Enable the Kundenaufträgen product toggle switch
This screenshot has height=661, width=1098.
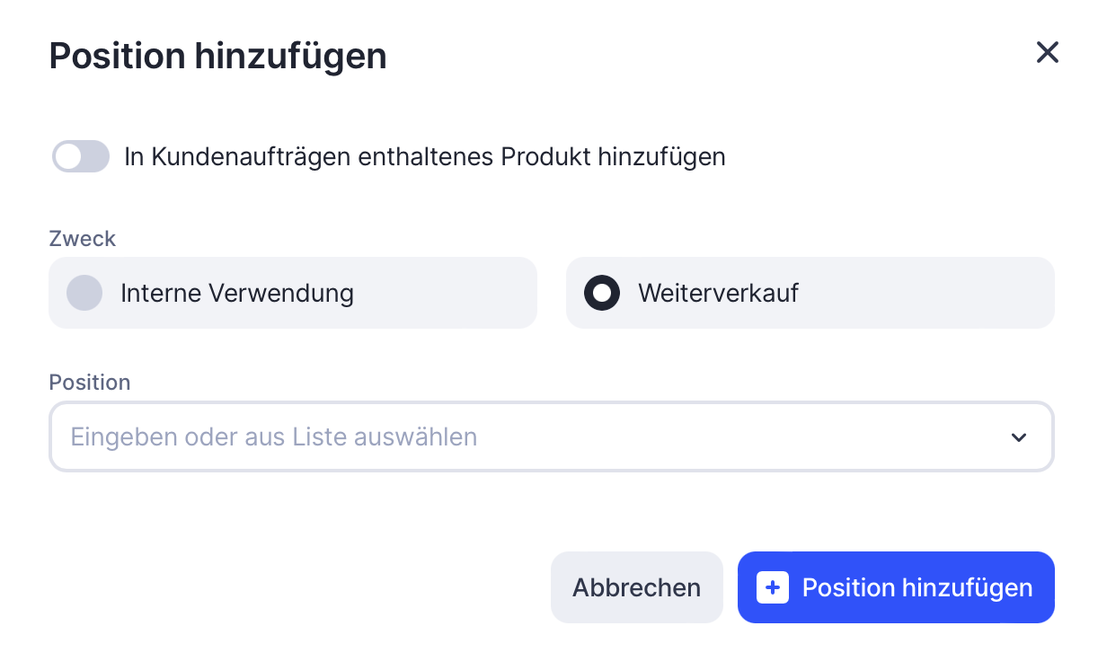[x=81, y=156]
